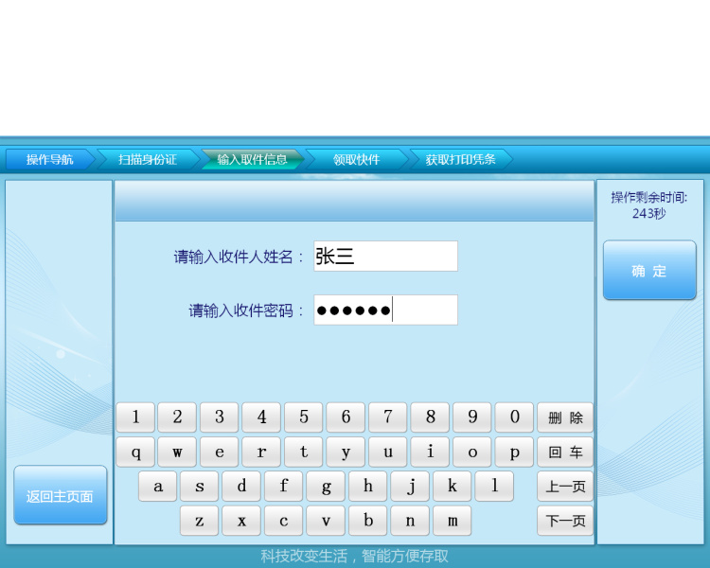Tap the number 6 key

(346, 417)
